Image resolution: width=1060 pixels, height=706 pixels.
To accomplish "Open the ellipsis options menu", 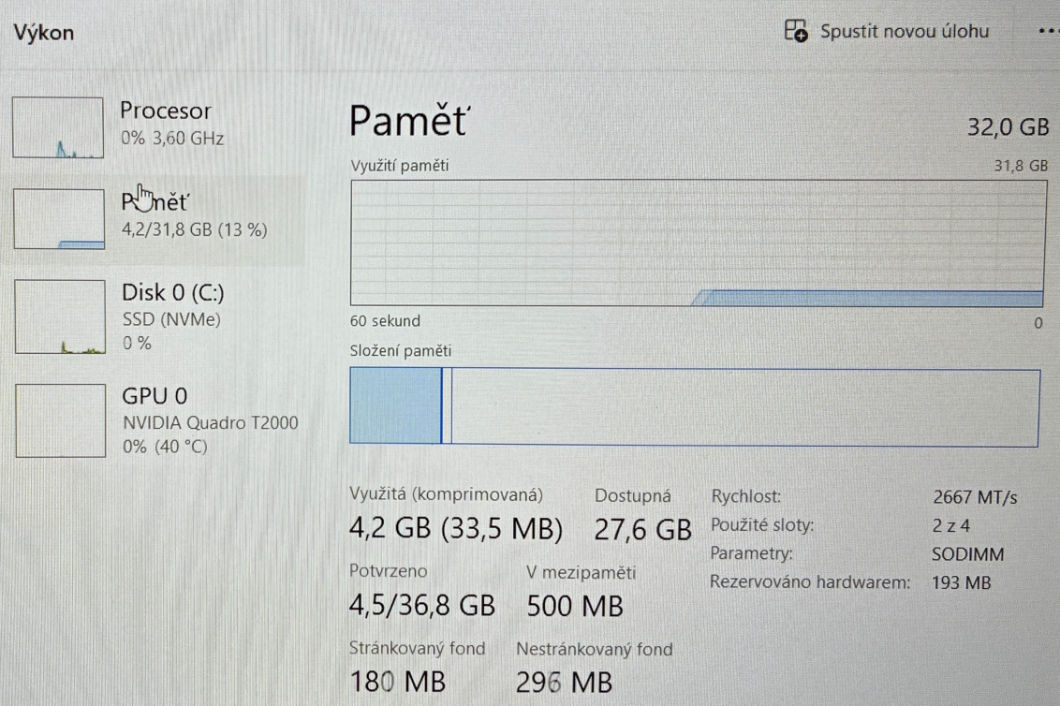I will click(1047, 31).
